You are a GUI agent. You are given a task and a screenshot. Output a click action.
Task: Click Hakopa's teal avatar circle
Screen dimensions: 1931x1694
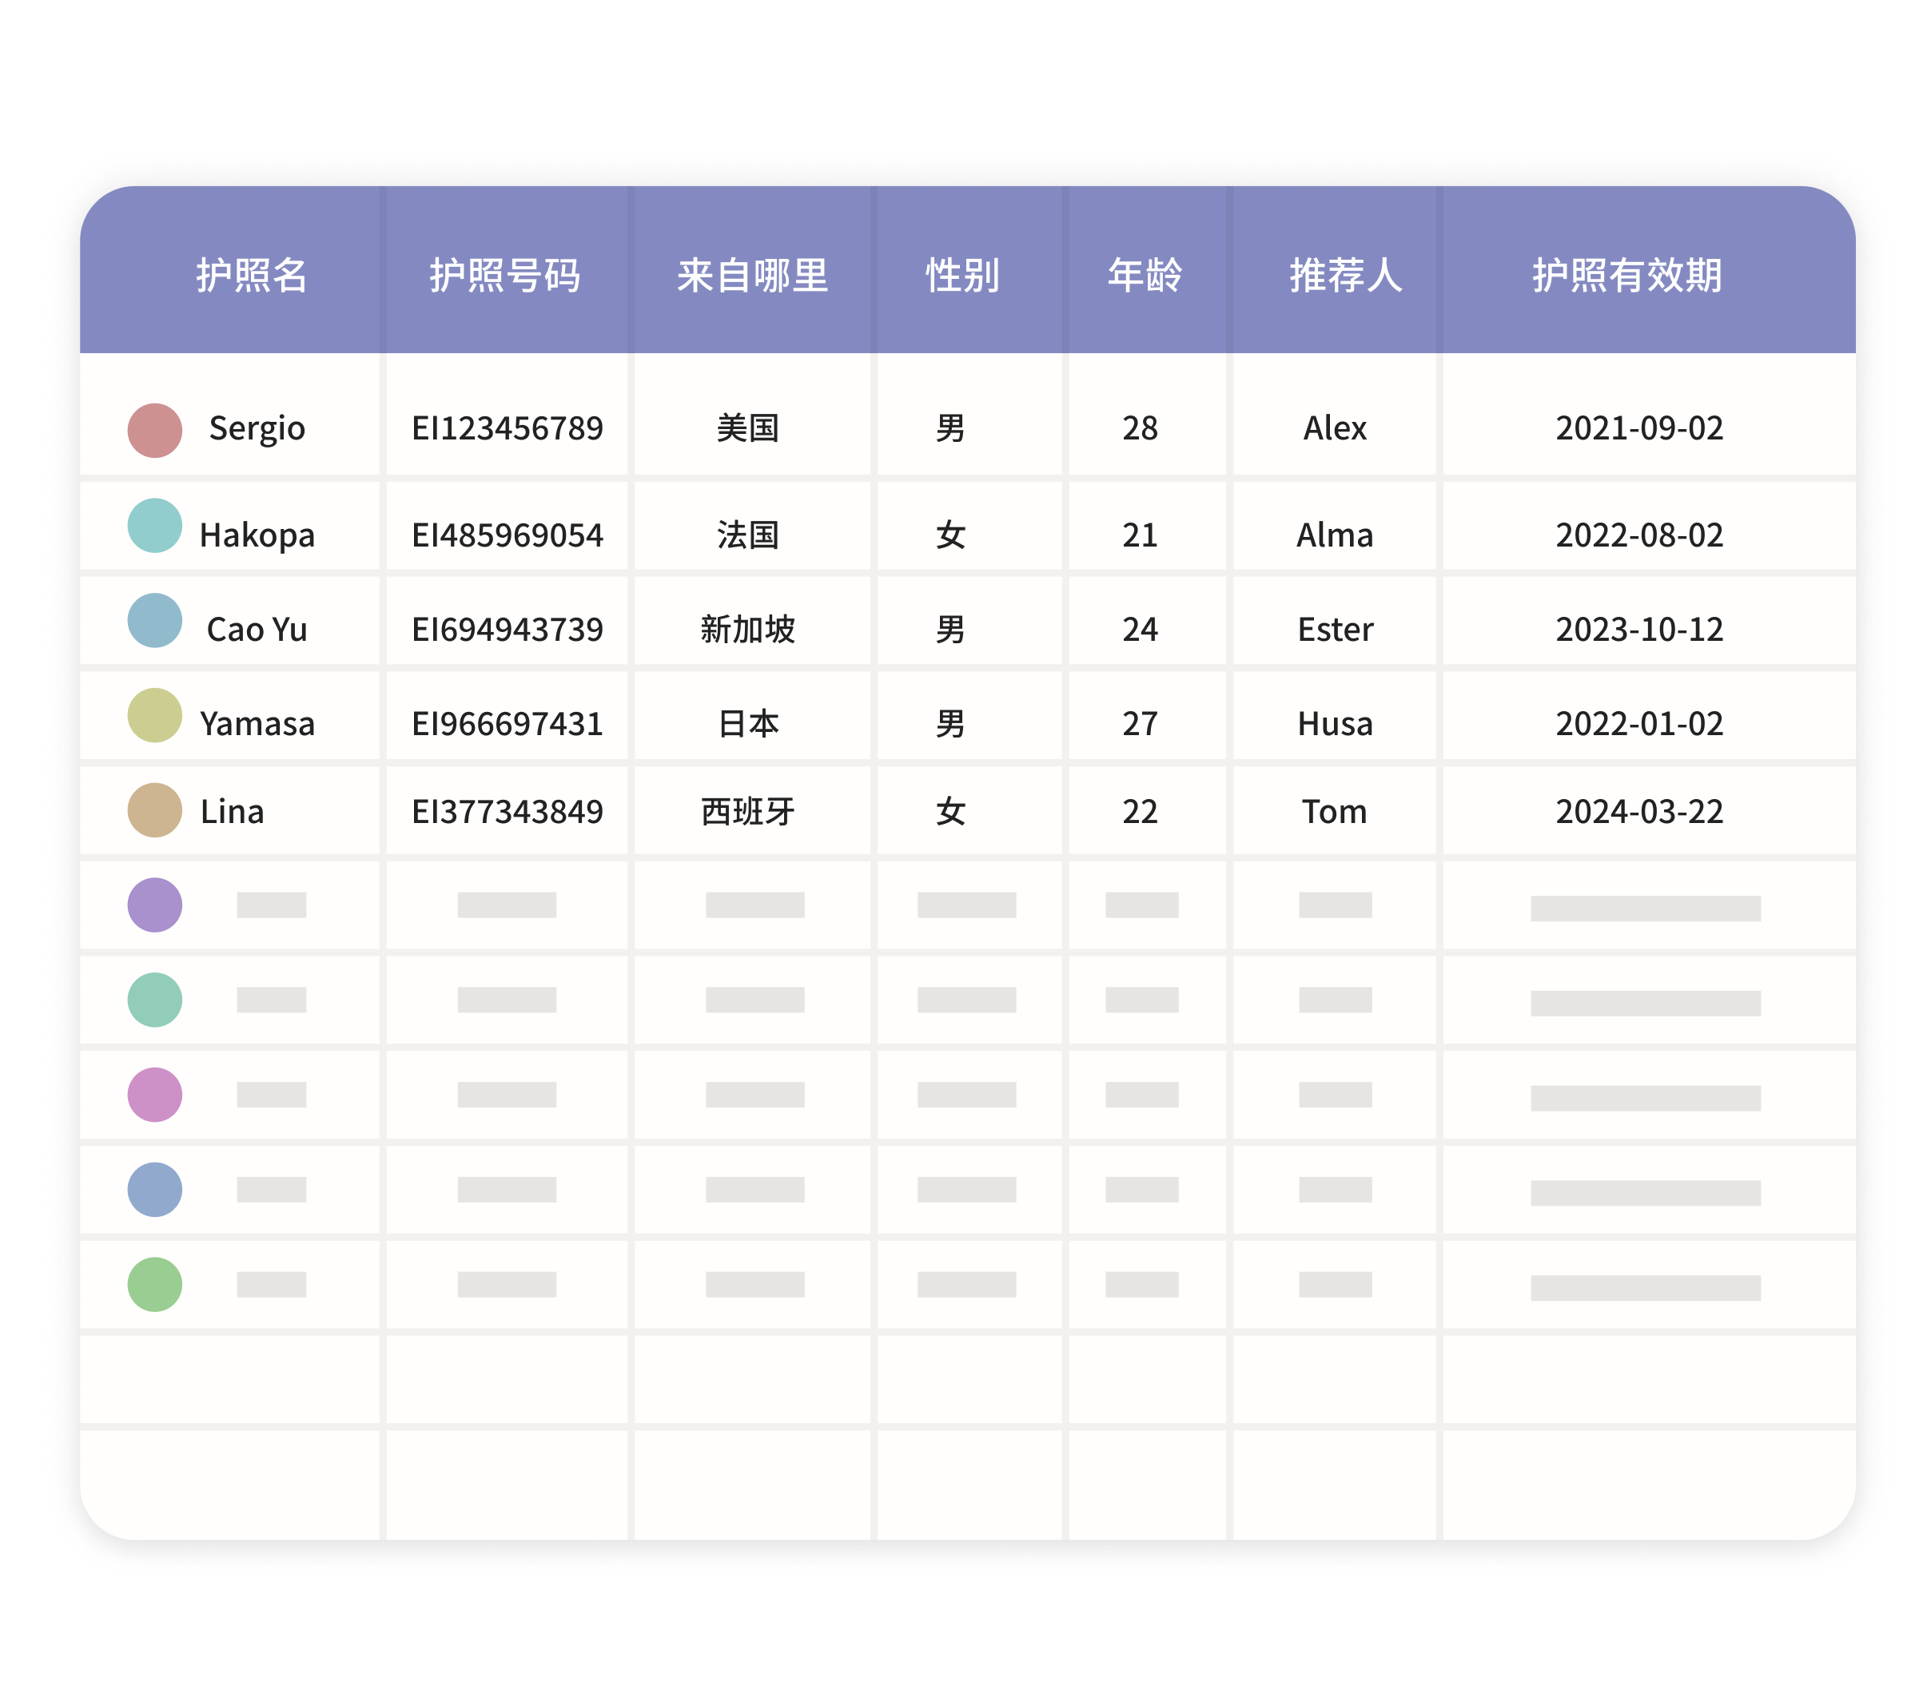155,525
